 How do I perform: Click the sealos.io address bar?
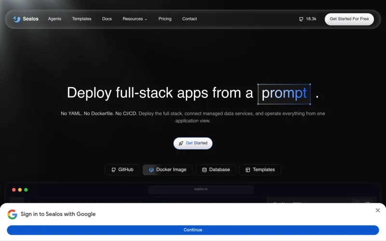[x=201, y=189]
